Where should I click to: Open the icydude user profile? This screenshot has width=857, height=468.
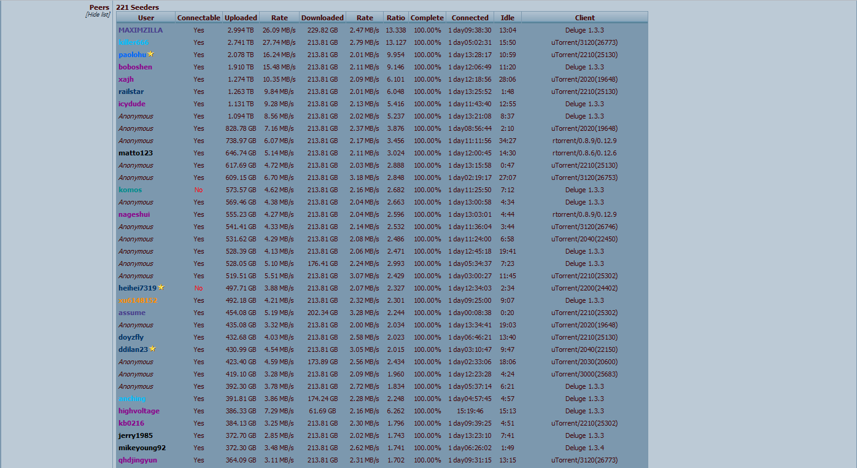tap(132, 104)
